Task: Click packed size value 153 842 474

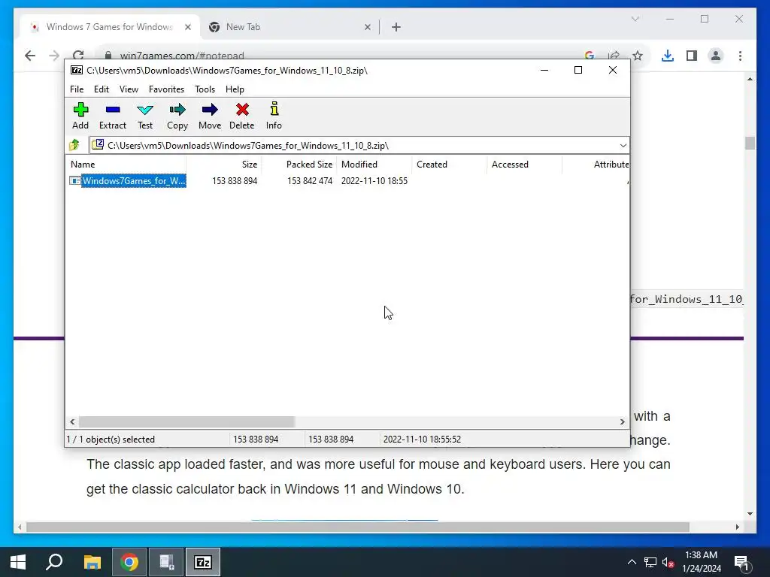Action: coord(310,180)
